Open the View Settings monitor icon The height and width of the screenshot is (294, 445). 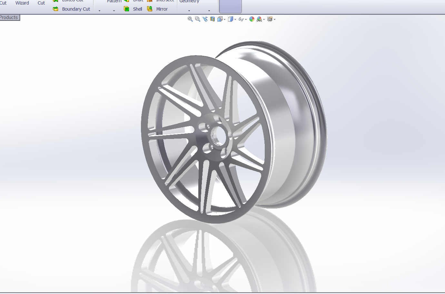point(270,19)
